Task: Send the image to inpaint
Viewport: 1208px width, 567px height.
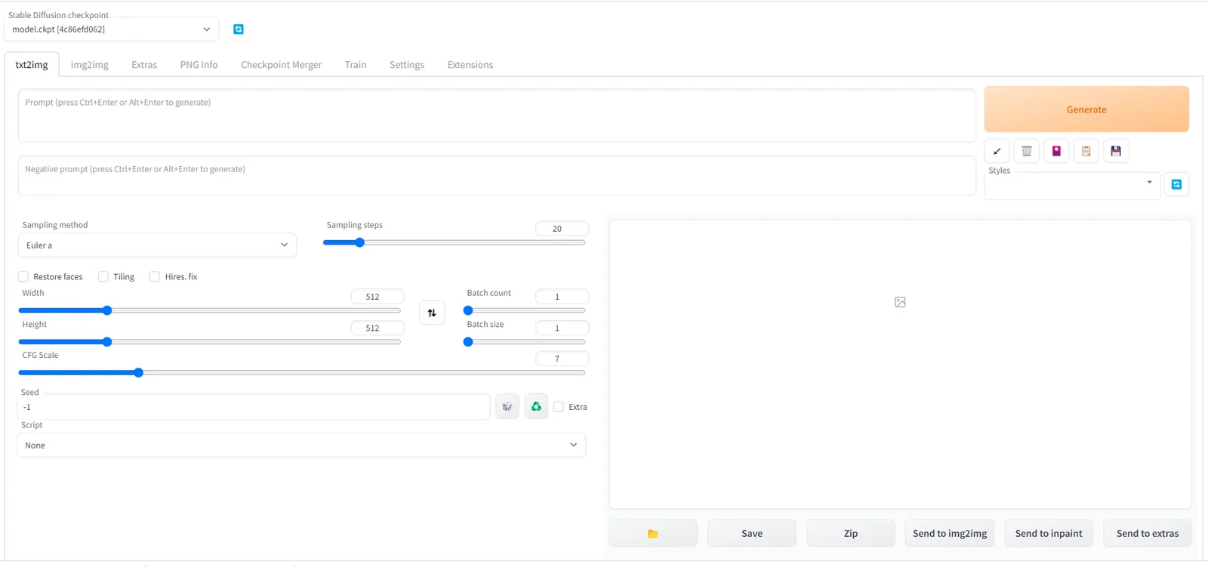Action: click(x=1049, y=533)
